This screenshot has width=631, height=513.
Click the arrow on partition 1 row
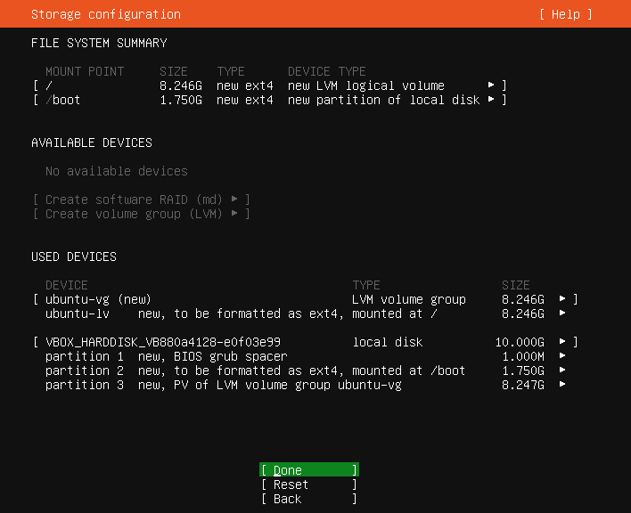click(562, 356)
